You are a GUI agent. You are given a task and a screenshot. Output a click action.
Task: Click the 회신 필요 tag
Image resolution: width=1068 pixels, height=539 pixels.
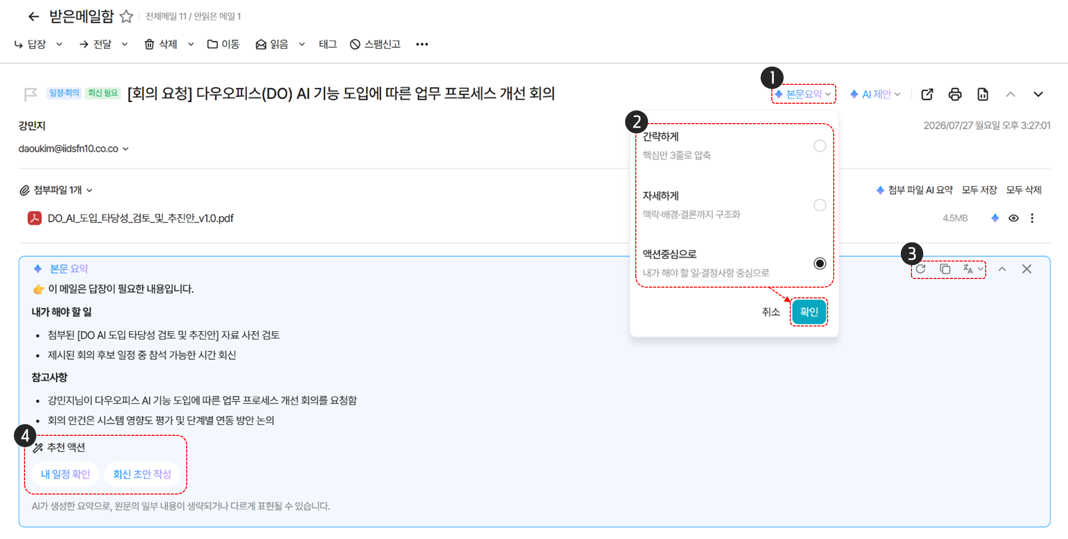pyautogui.click(x=103, y=93)
